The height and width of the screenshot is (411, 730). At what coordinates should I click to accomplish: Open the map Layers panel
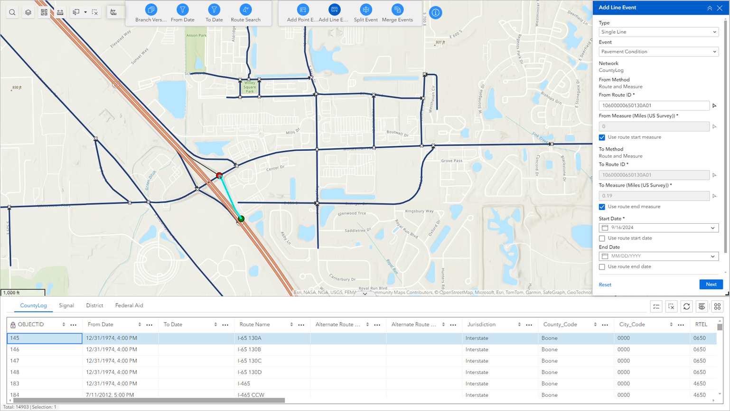28,12
